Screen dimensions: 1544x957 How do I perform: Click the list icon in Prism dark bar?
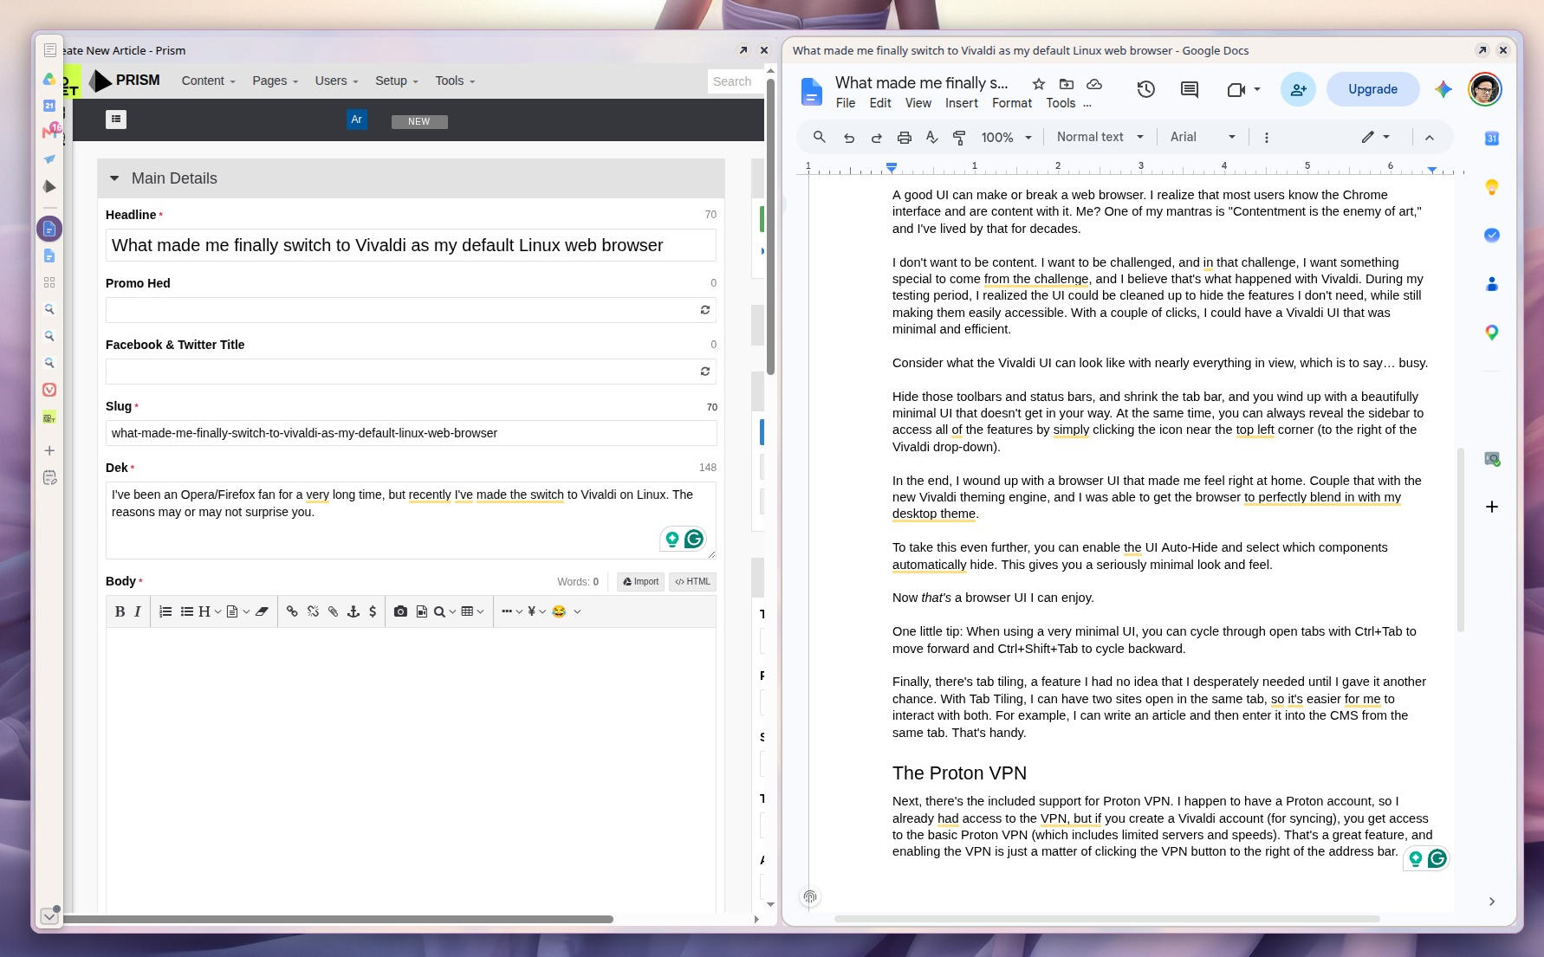(116, 120)
